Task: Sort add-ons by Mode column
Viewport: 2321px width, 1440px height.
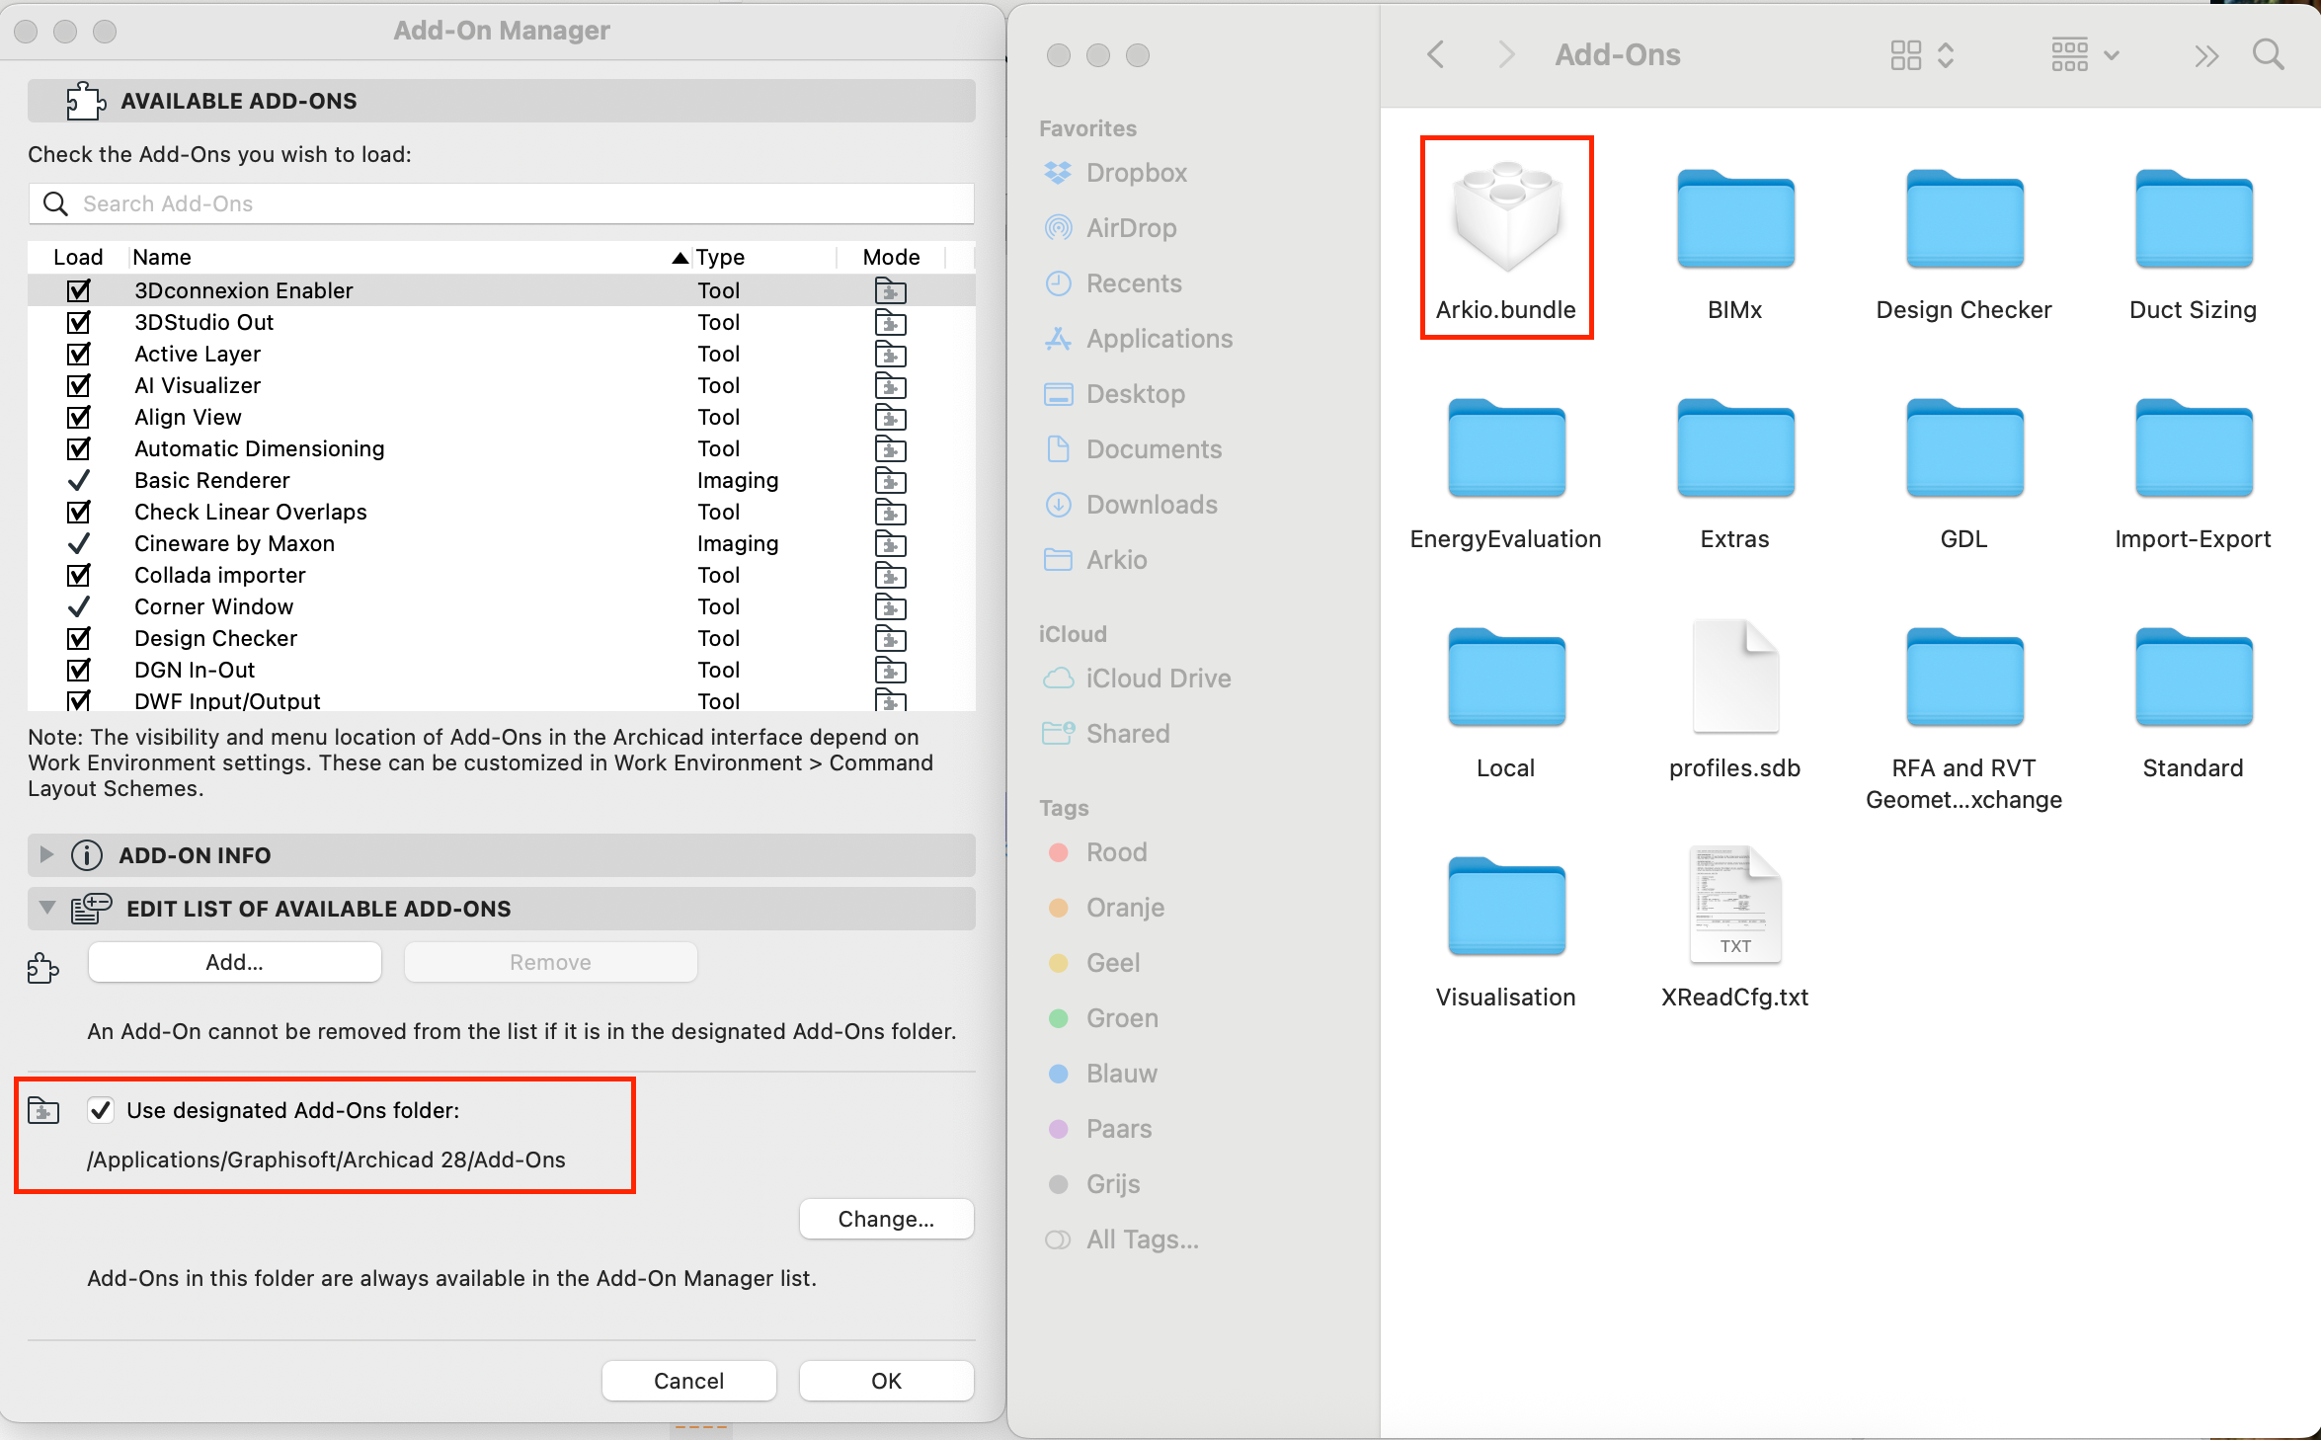Action: (x=891, y=257)
